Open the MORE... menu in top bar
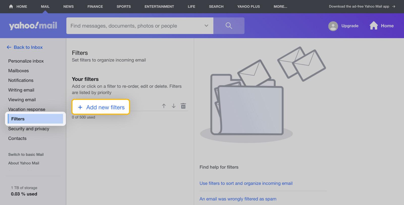The height and width of the screenshot is (205, 404). (280, 7)
